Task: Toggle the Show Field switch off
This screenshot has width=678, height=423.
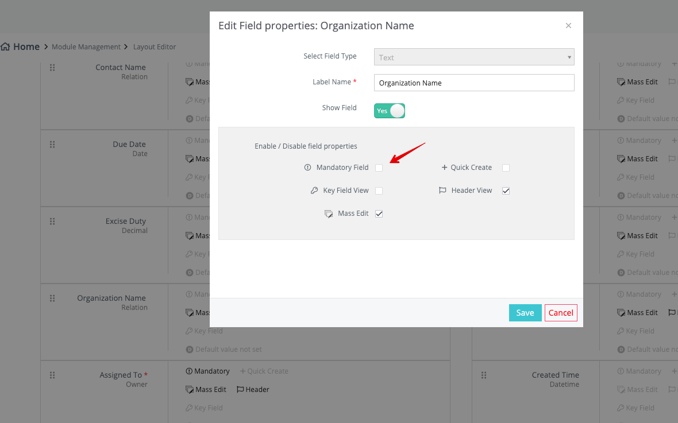Action: 390,111
